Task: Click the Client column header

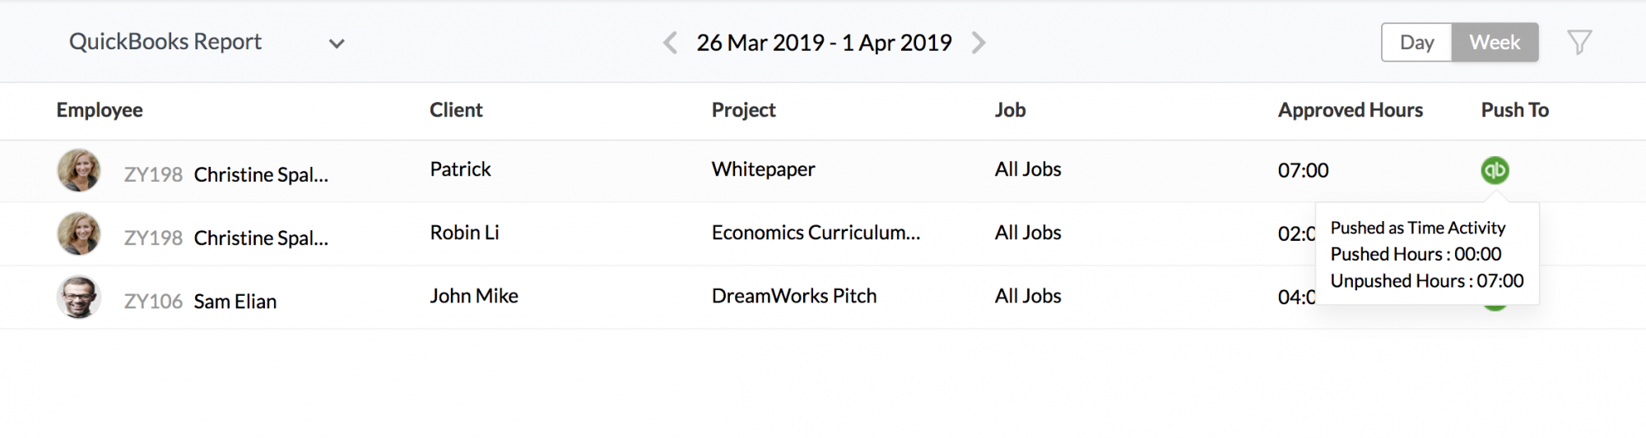Action: tap(456, 110)
